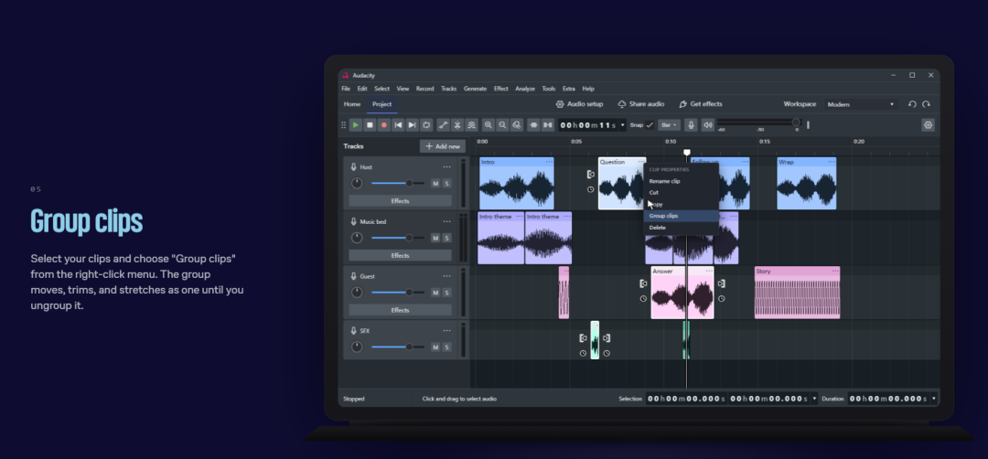
Task: Open the playhead time format dropdown arrow
Action: point(623,125)
